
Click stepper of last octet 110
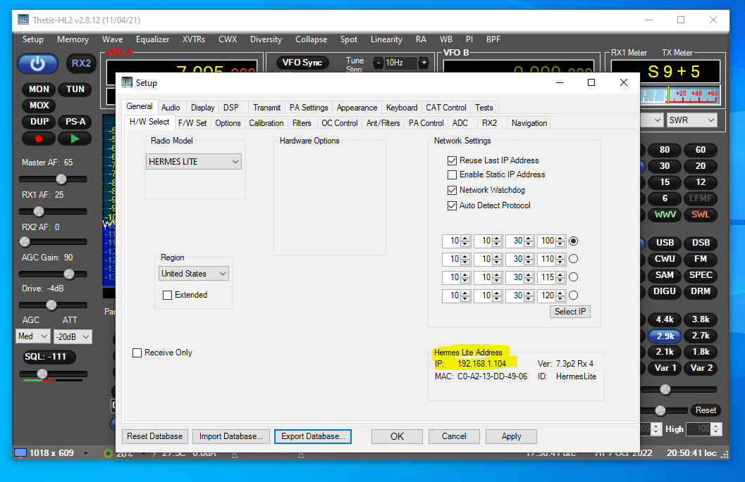[x=560, y=259]
